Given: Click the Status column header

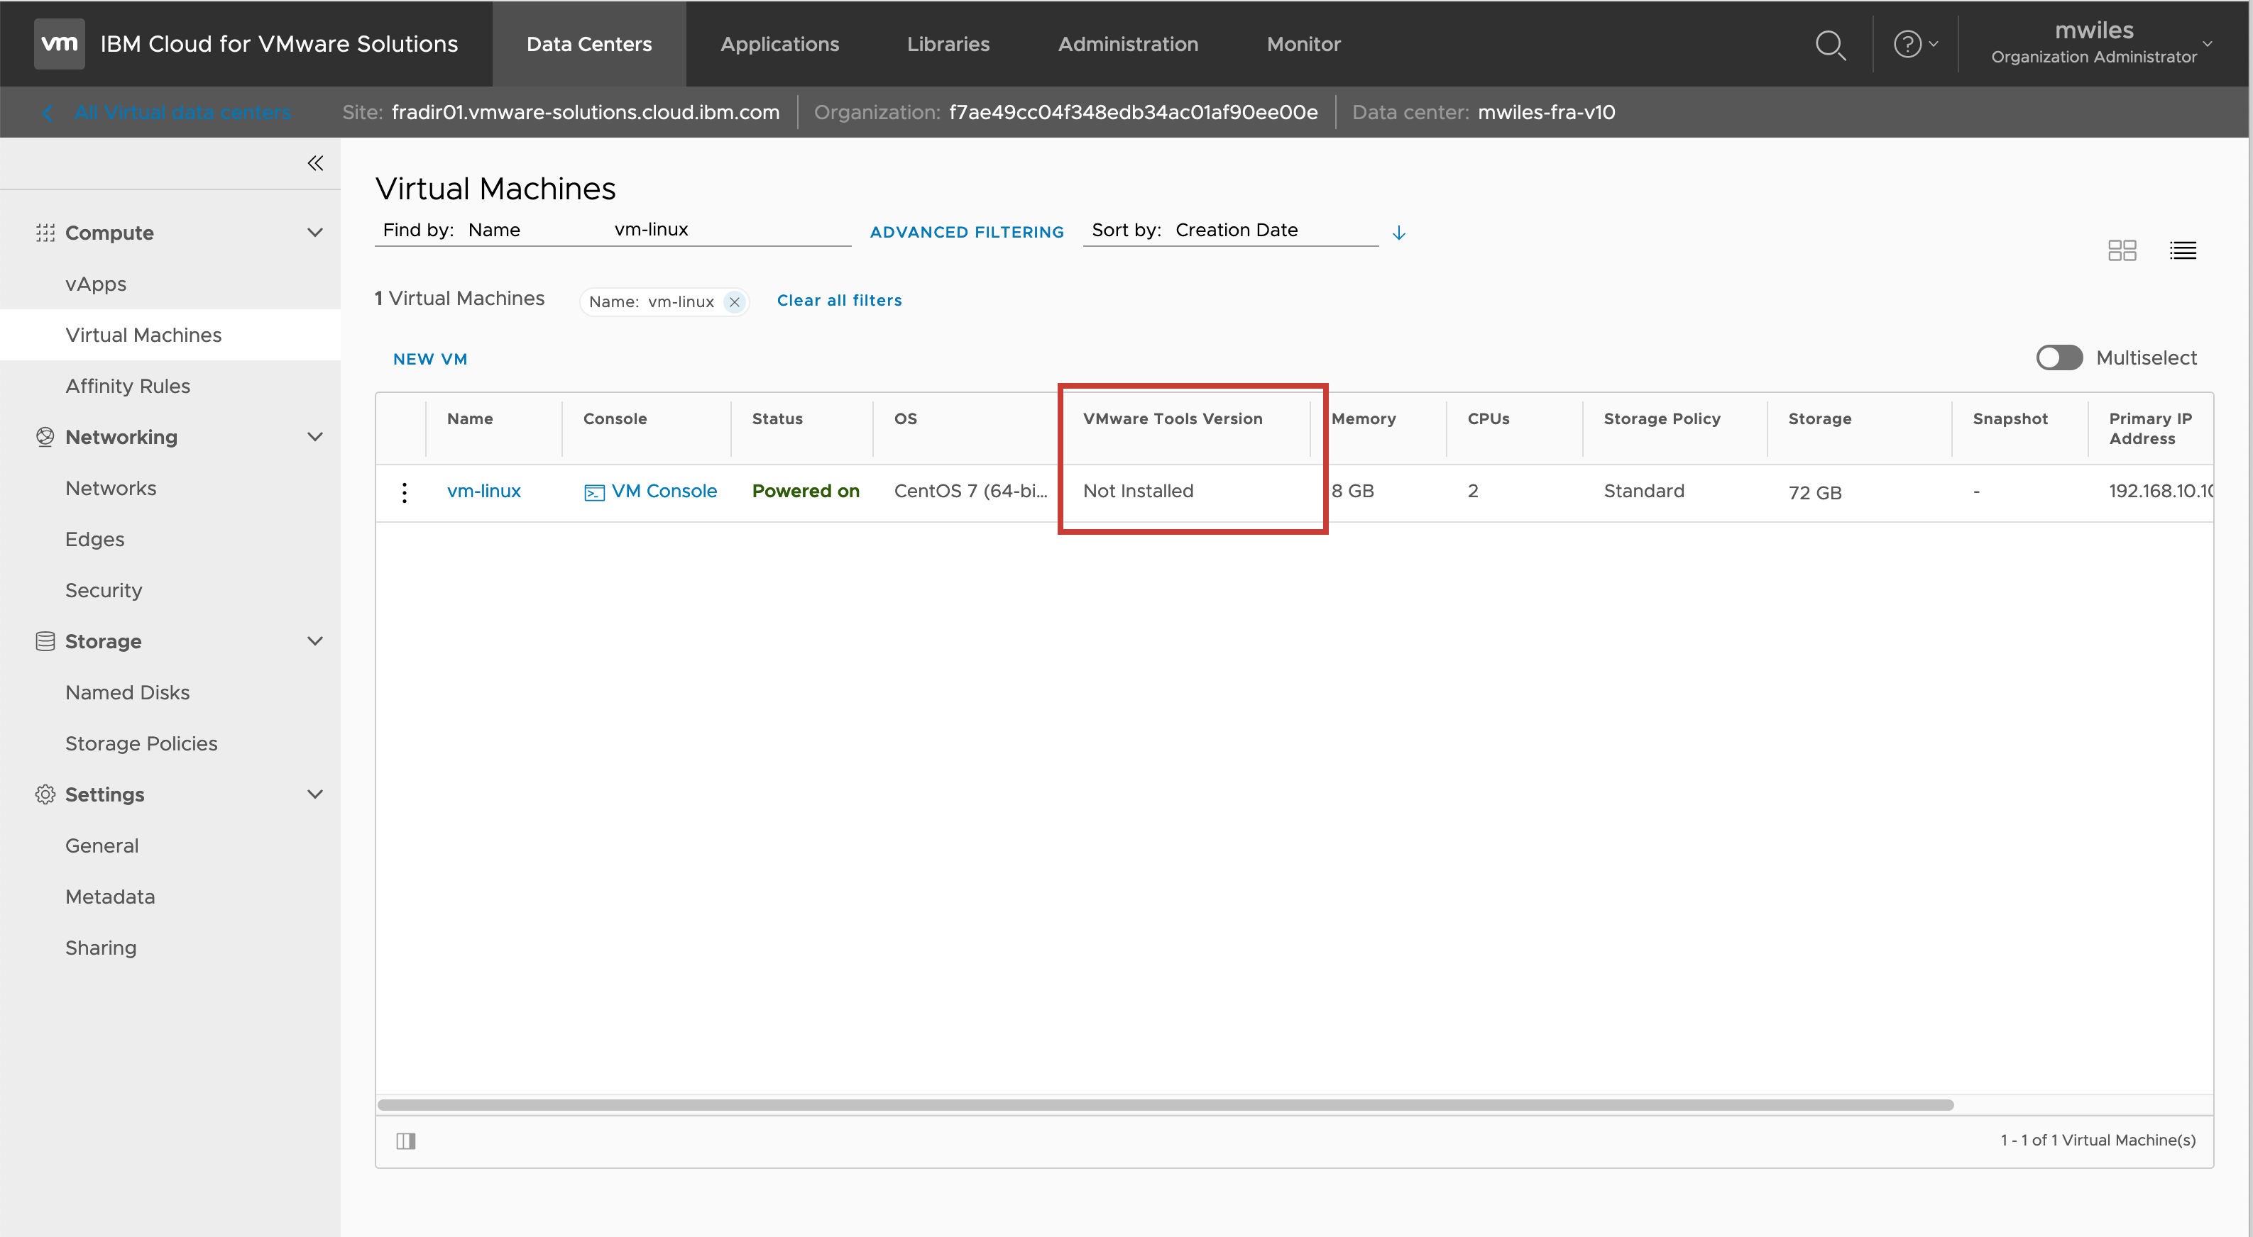Looking at the screenshot, I should click(777, 418).
